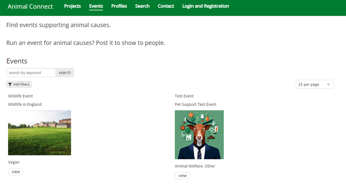Click the filter funnel icon
The width and height of the screenshot is (346, 184).
[x=10, y=85]
